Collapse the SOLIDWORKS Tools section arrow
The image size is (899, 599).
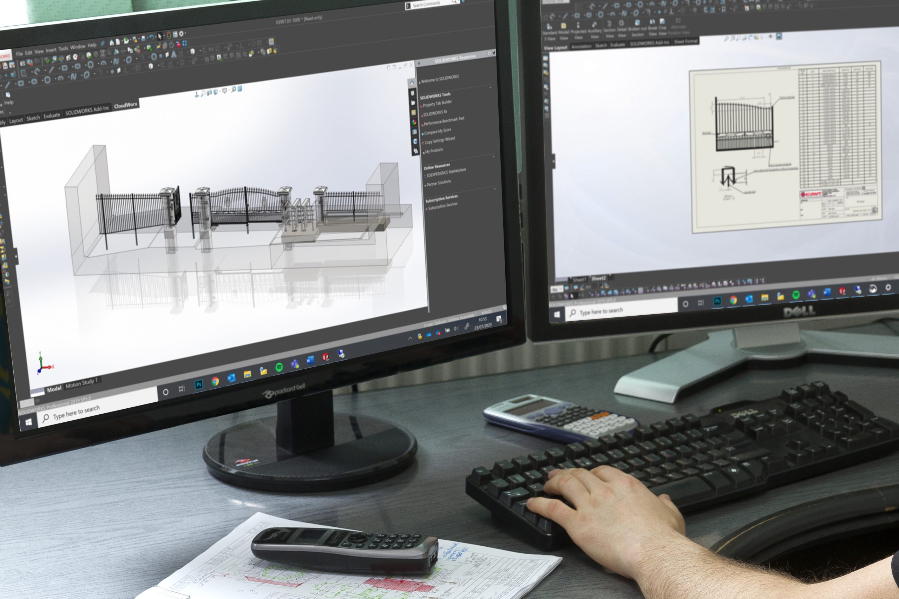tap(491, 87)
